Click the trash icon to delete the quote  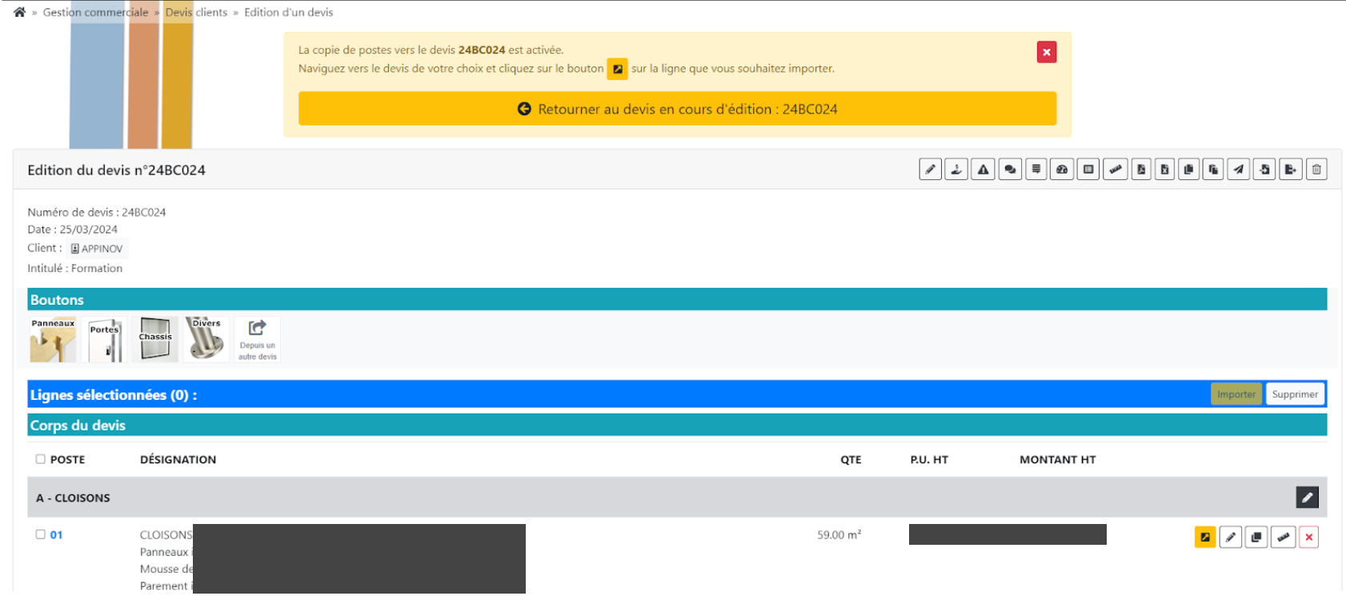pyautogui.click(x=1316, y=170)
